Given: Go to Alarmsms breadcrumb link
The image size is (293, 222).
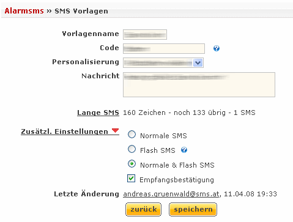Looking at the screenshot, I should pos(24,11).
